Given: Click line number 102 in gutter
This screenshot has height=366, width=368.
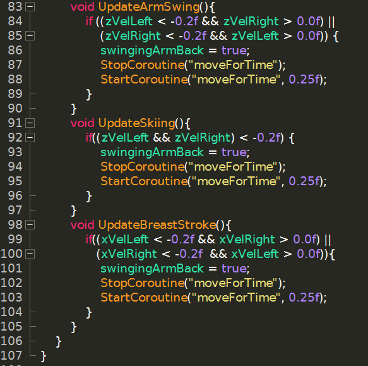Looking at the screenshot, I should click(x=11, y=283).
